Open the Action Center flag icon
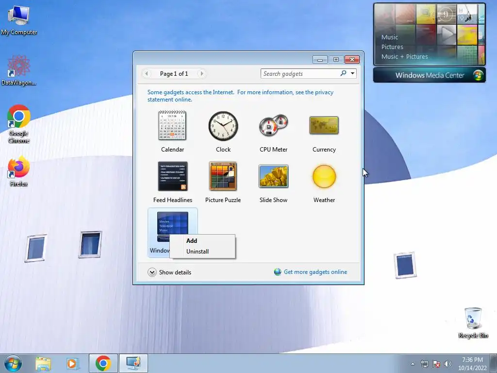The image size is (497, 373). click(x=436, y=364)
